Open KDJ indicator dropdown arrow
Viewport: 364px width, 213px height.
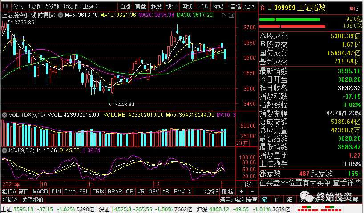coord(4,150)
